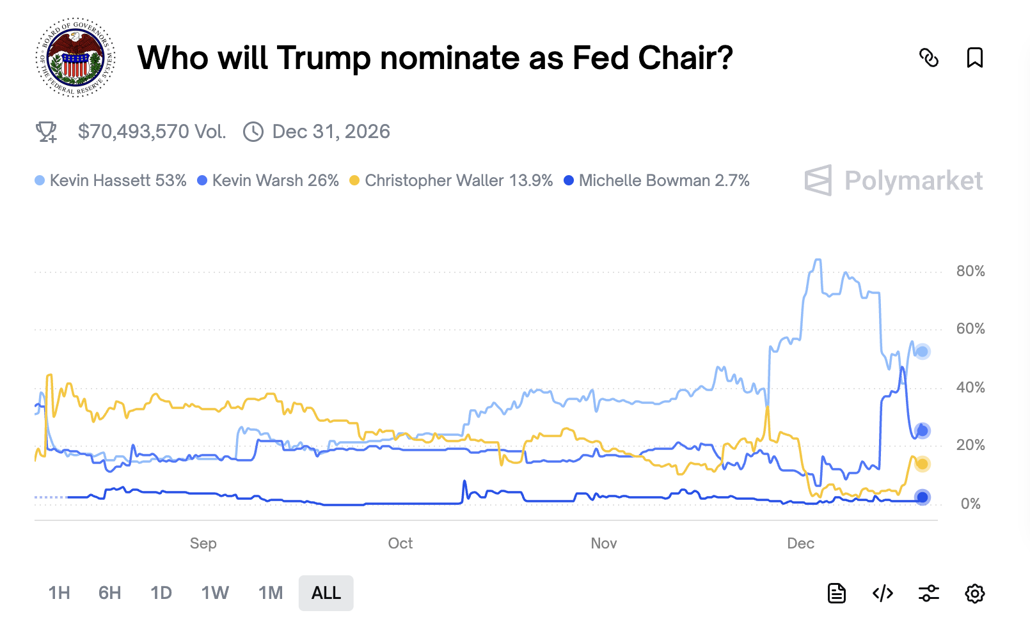Click the clock icon near end date
Image resolution: width=1030 pixels, height=629 pixels.
point(253,132)
